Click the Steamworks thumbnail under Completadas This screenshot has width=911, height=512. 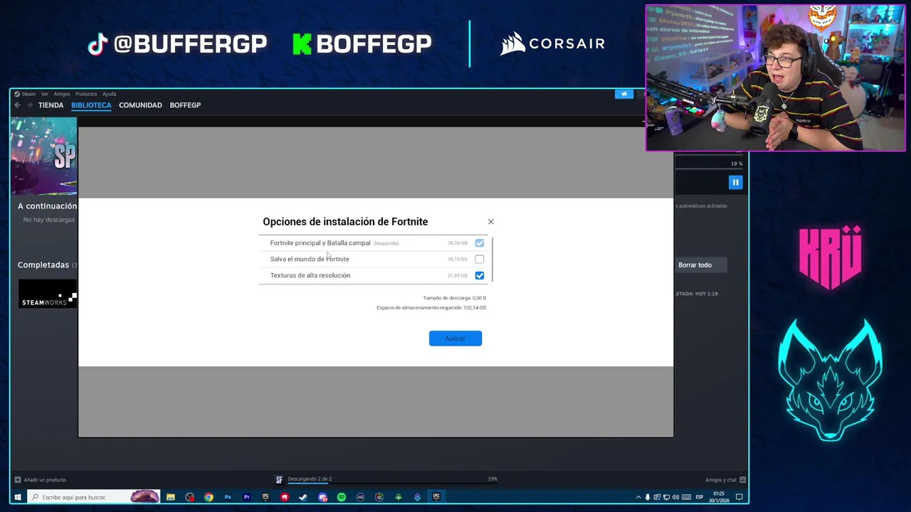coord(48,294)
